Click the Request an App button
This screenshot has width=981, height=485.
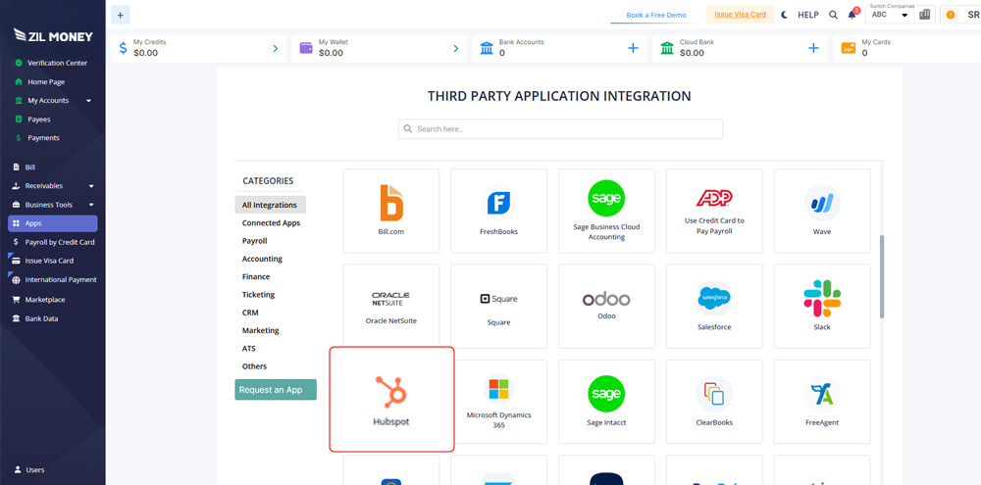[276, 389]
